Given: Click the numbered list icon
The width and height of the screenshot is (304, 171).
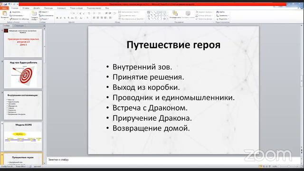Looking at the screenshot, I should 99,13.
